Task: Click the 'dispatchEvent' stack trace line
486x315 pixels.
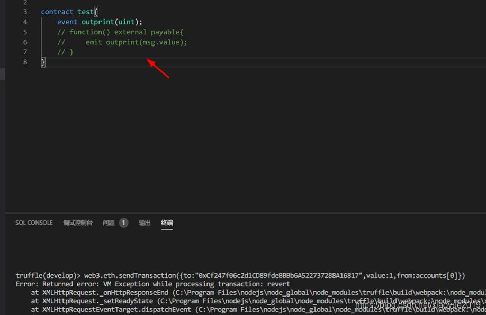Action: click(x=258, y=309)
